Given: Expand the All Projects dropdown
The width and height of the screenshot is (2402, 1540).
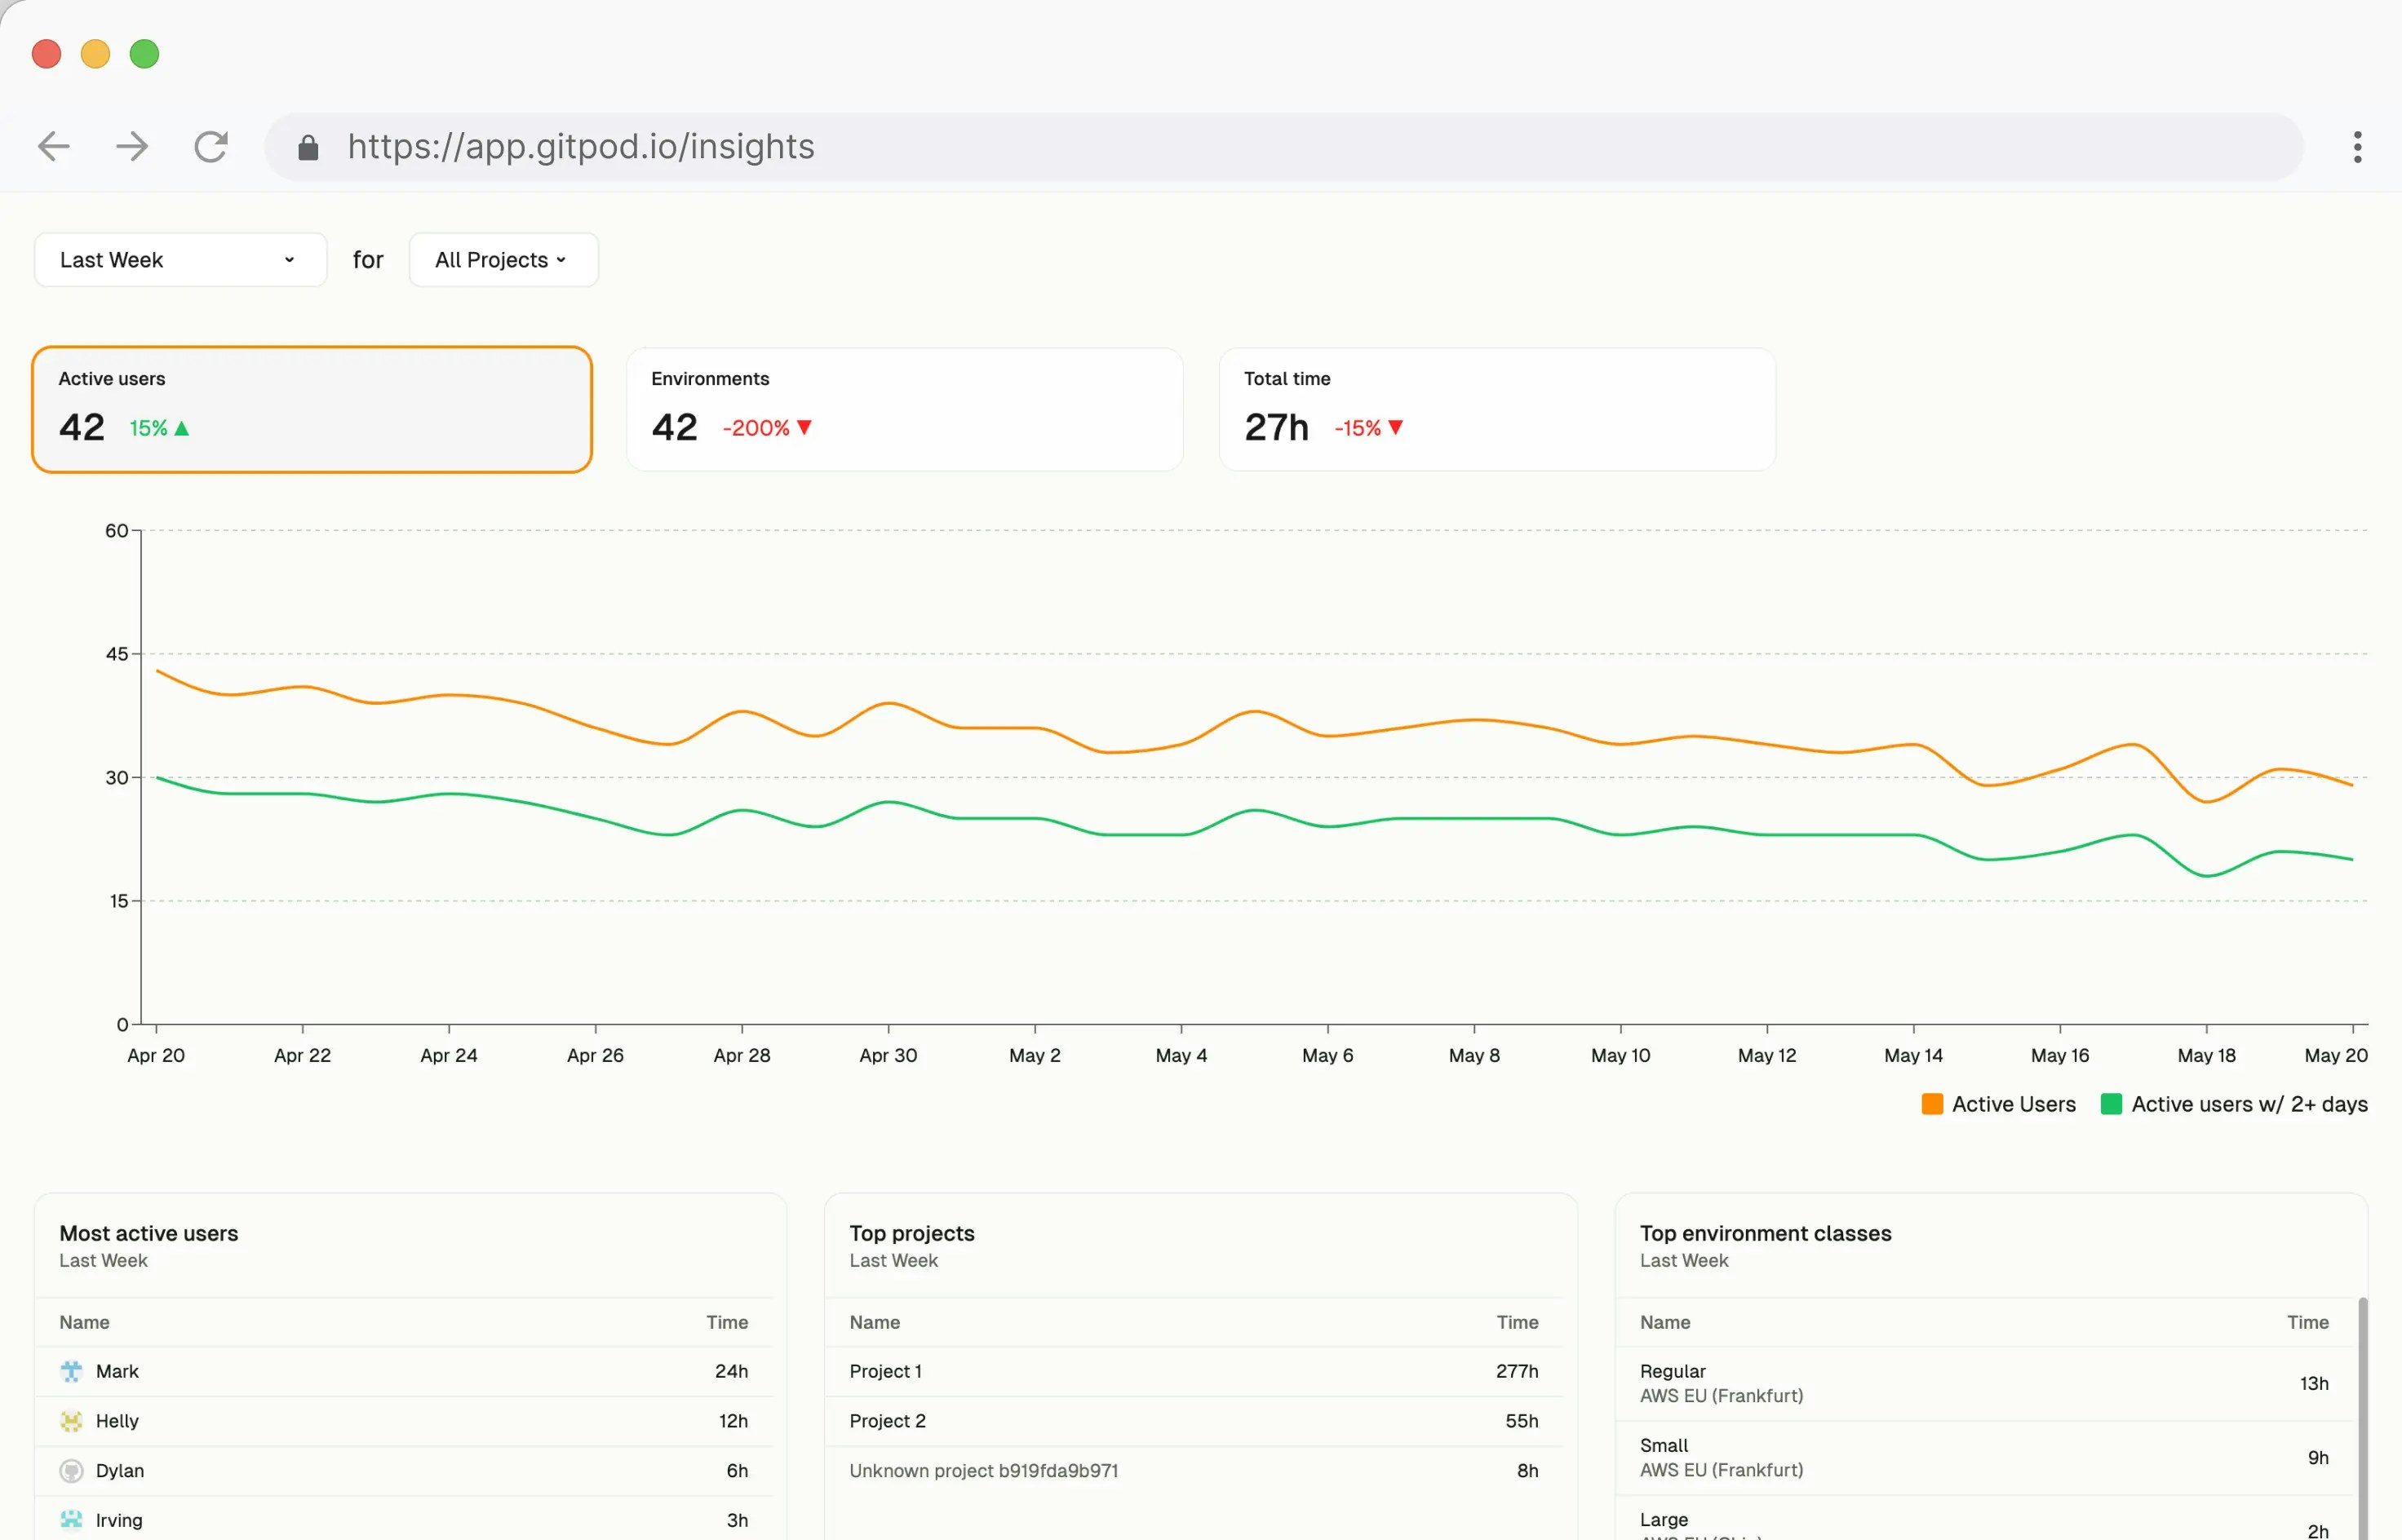Looking at the screenshot, I should (x=503, y=260).
